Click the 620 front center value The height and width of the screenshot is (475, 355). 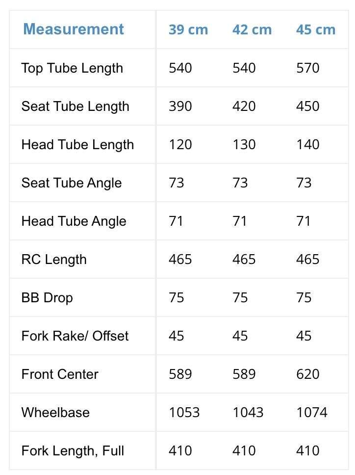(x=308, y=374)
